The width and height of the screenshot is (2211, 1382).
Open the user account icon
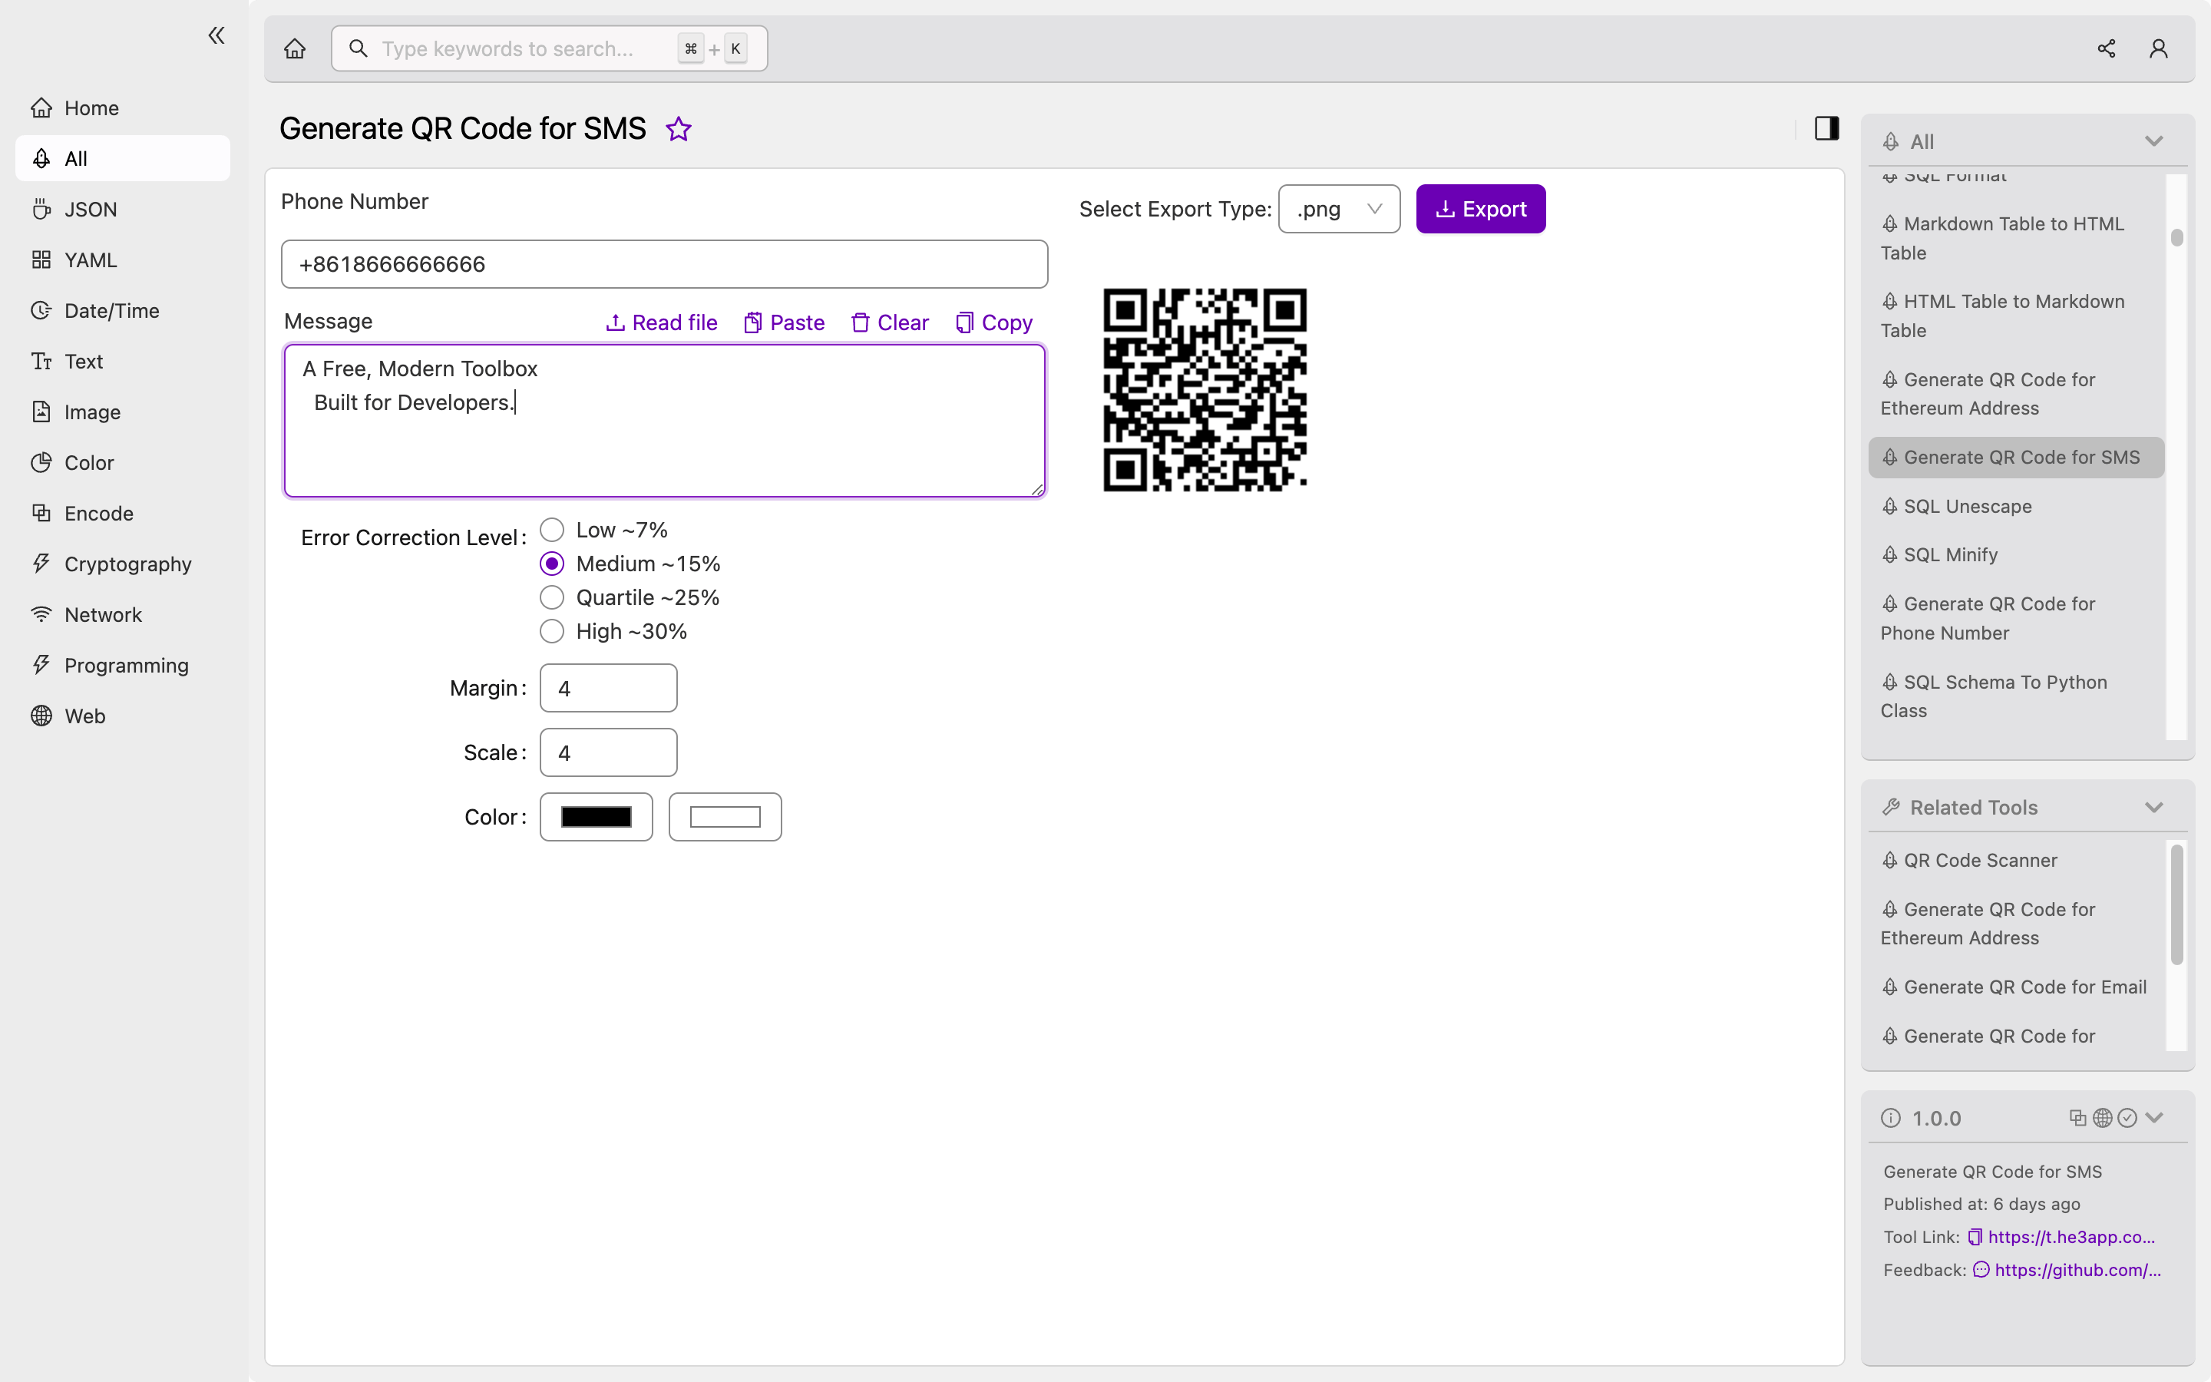coord(2158,48)
